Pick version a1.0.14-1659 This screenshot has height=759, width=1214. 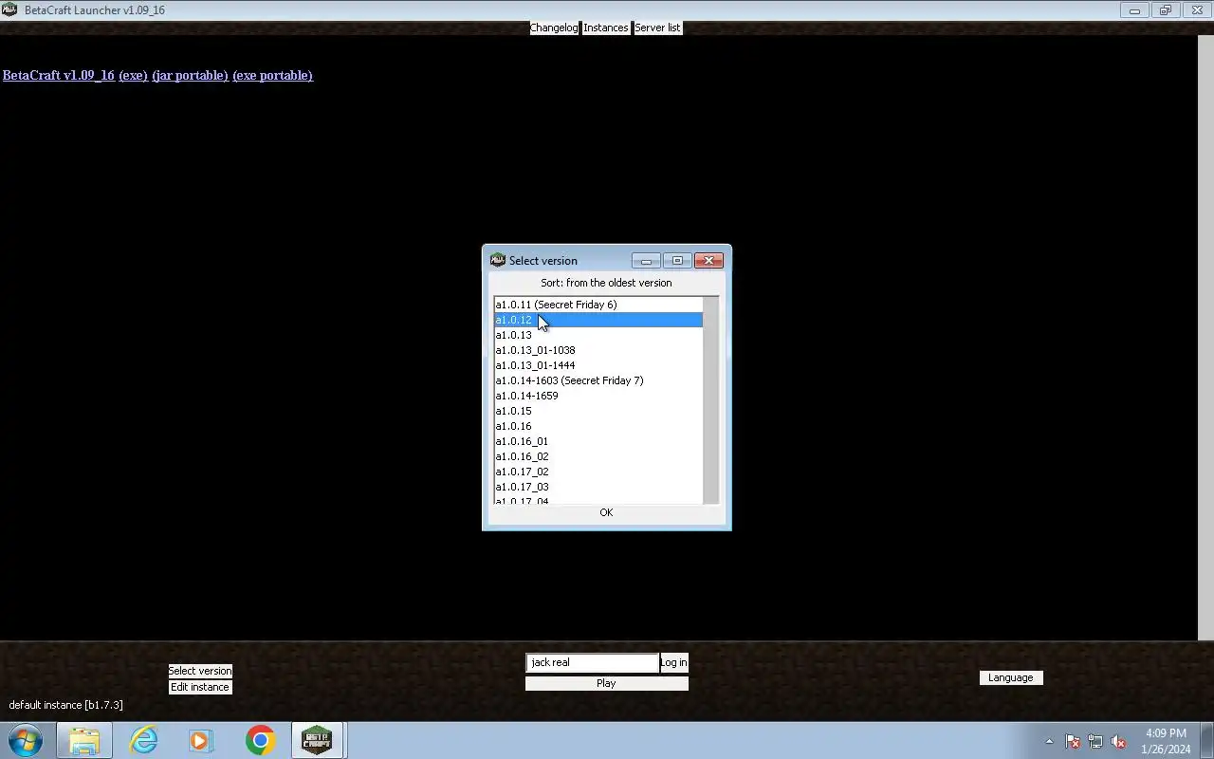click(598, 396)
